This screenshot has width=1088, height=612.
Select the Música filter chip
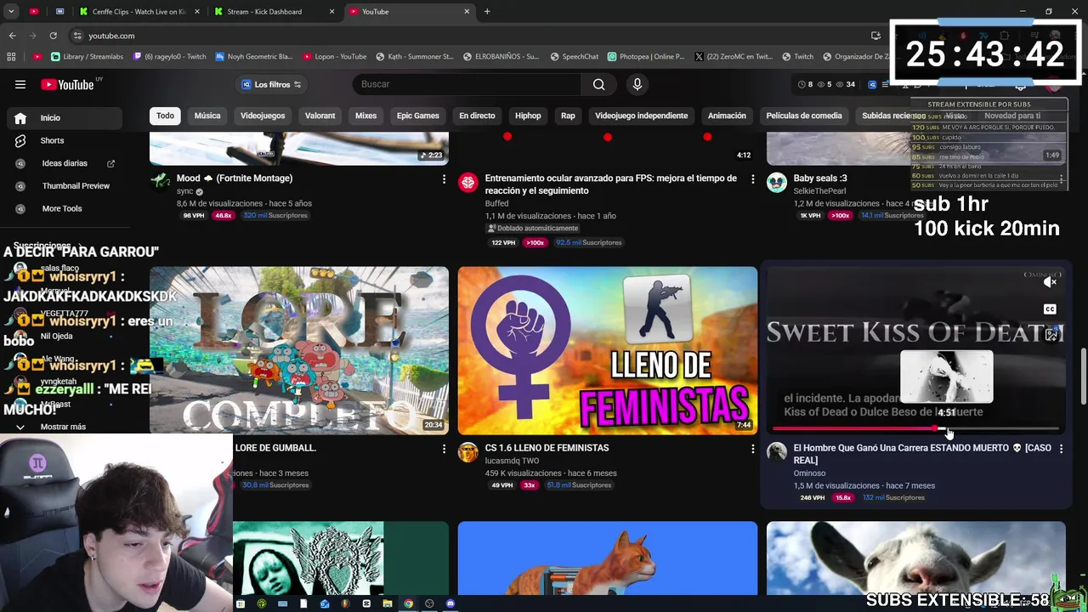coord(207,116)
